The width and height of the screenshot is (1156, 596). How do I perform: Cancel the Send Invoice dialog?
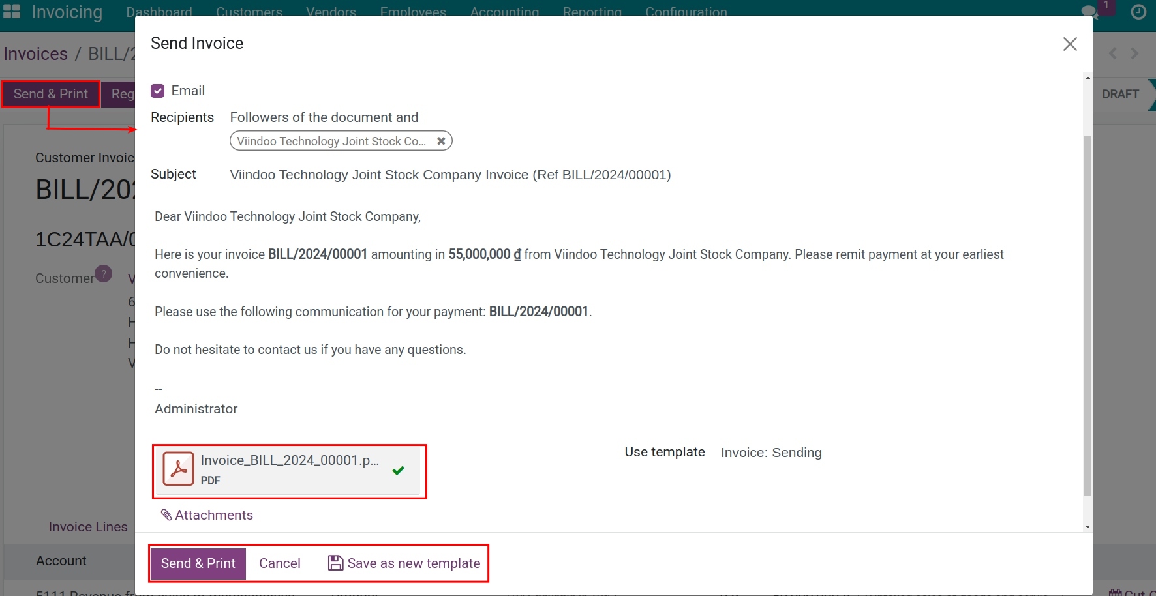pyautogui.click(x=279, y=563)
